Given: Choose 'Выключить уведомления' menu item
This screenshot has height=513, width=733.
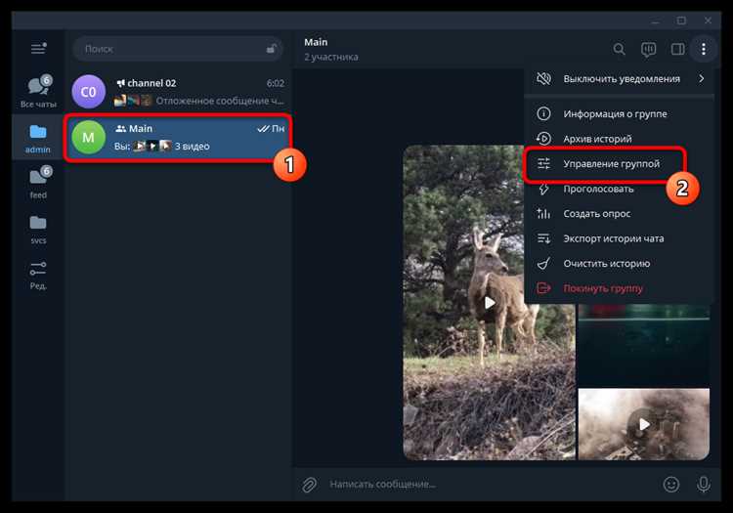Looking at the screenshot, I should pos(619,79).
